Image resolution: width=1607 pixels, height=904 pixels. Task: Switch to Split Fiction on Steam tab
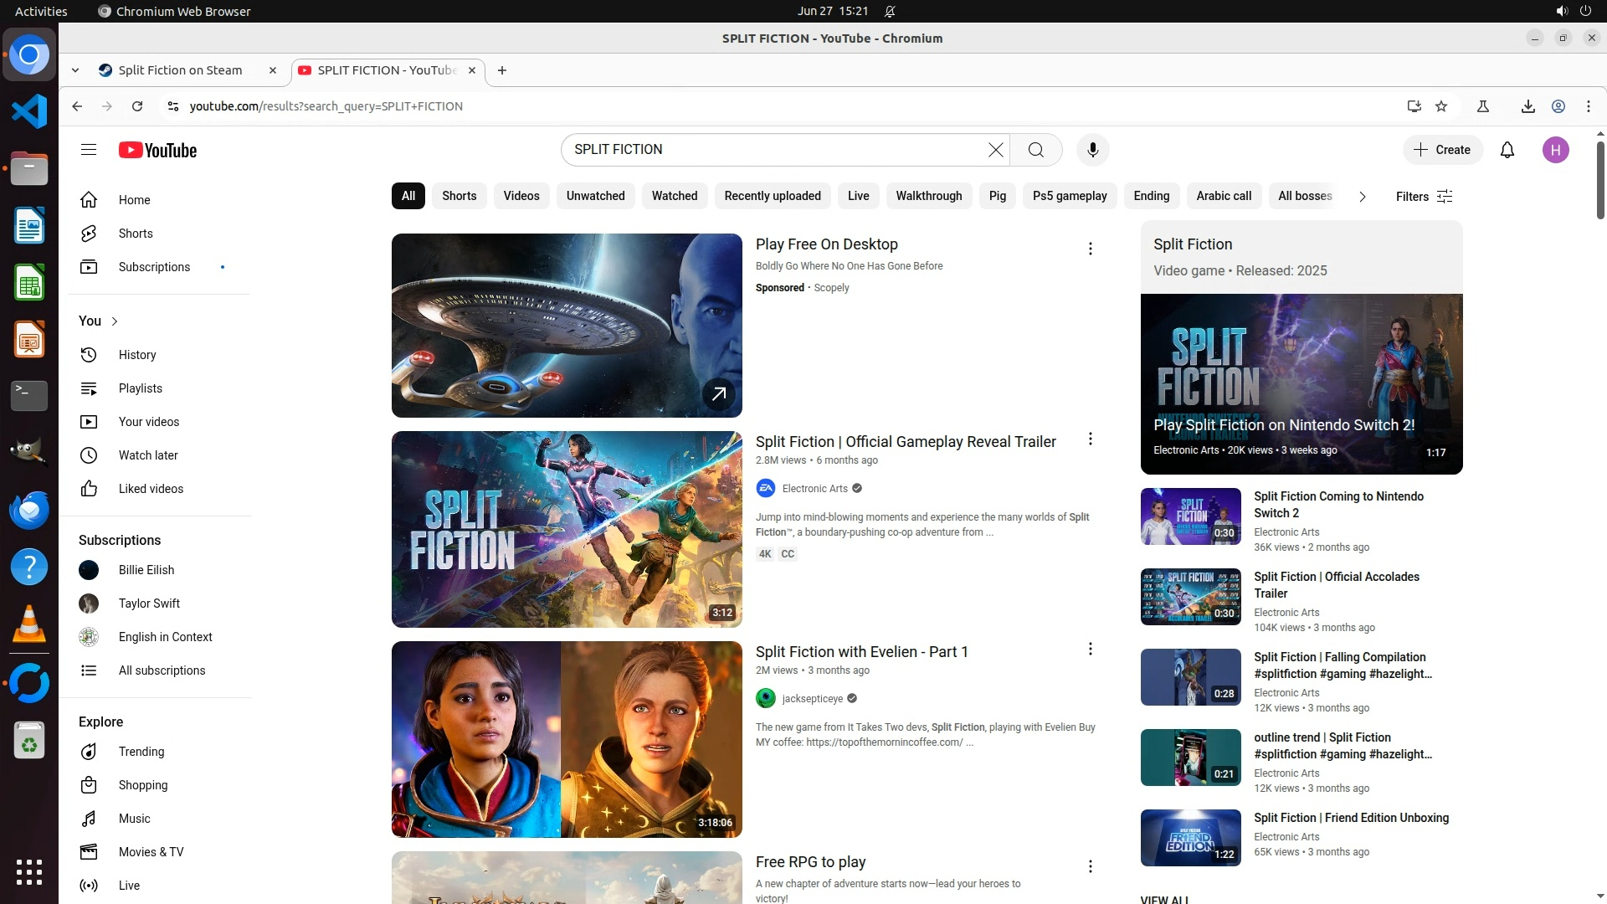coord(180,70)
